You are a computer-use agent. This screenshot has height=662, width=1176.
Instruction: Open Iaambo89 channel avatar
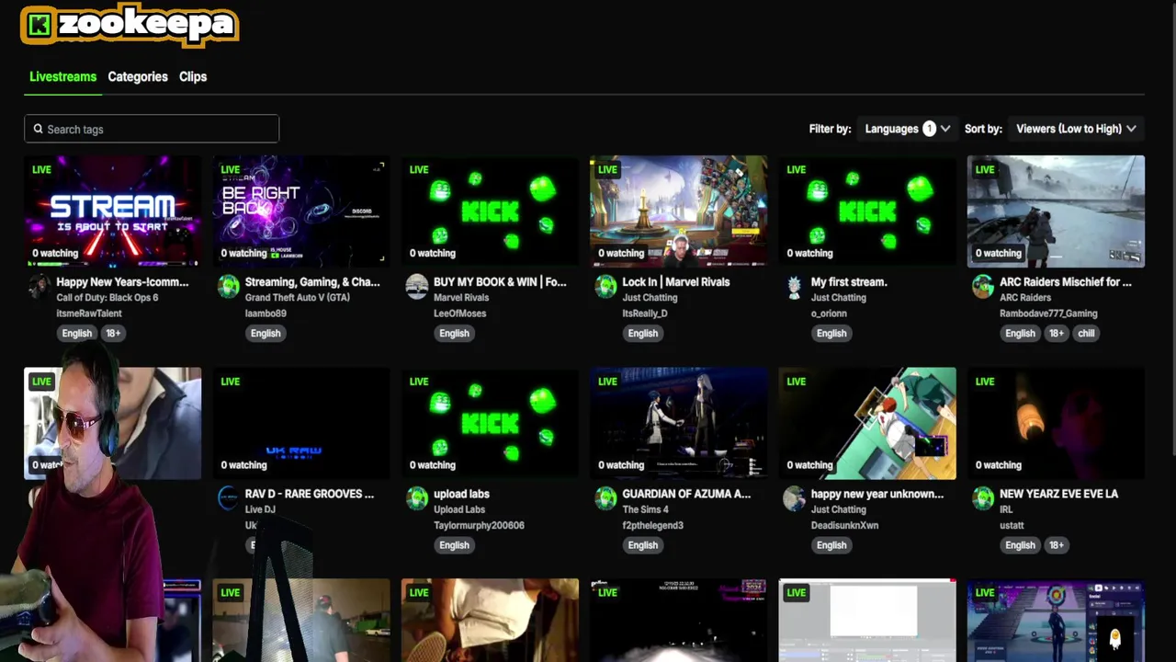coord(228,287)
